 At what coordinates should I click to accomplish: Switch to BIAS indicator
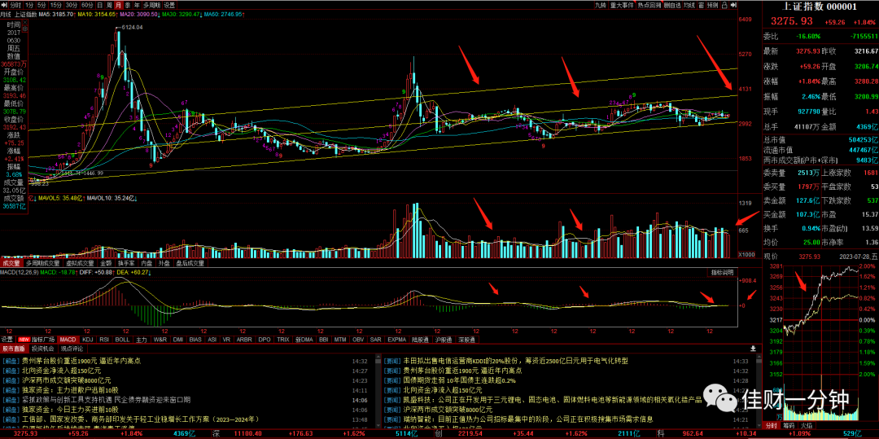coord(195,340)
